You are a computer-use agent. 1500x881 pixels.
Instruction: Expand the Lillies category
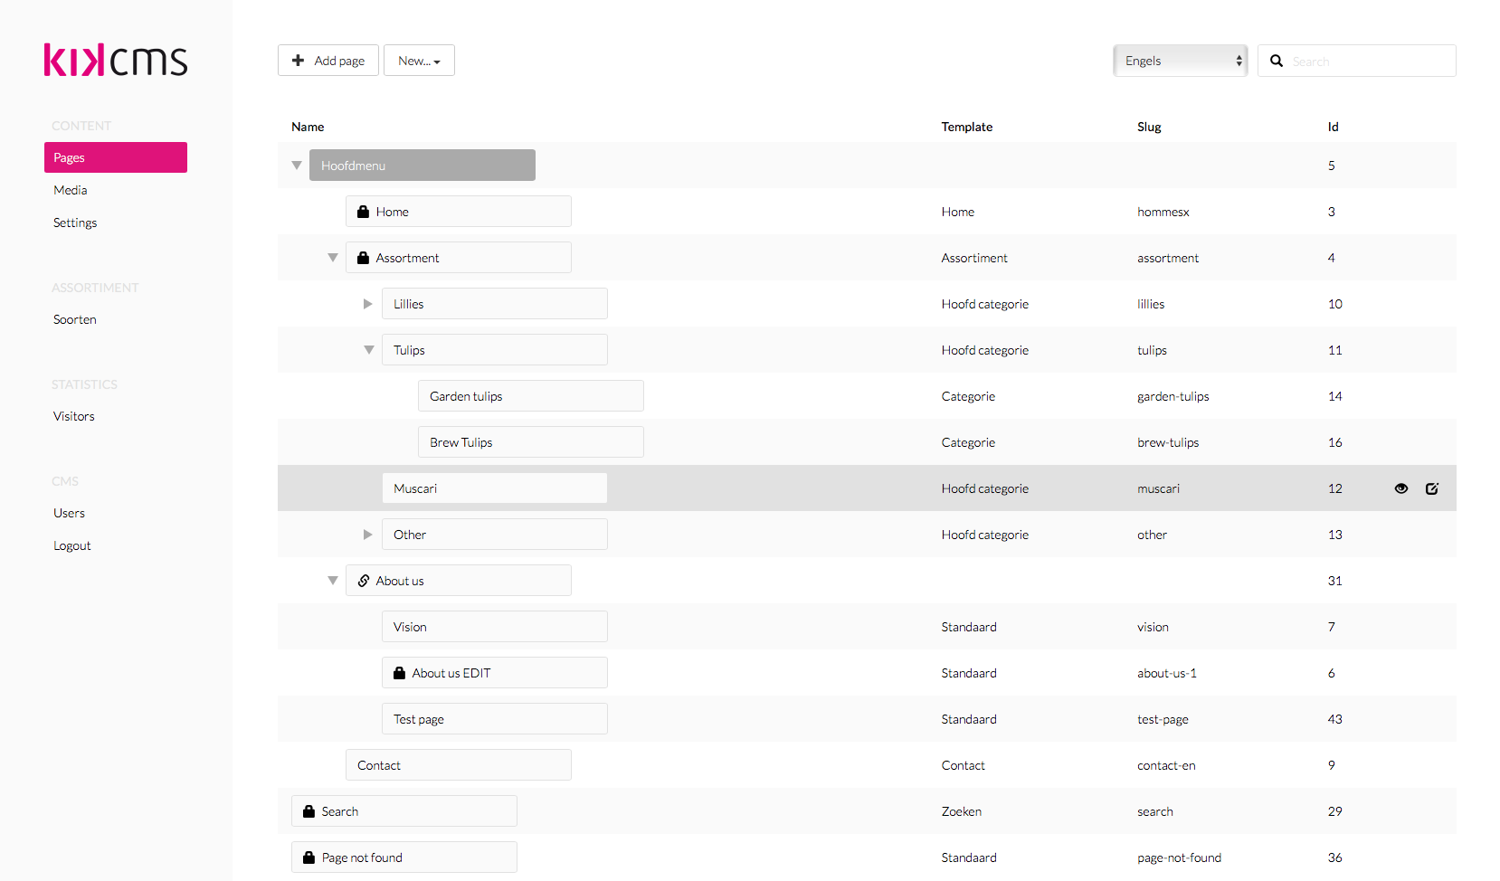click(x=368, y=304)
